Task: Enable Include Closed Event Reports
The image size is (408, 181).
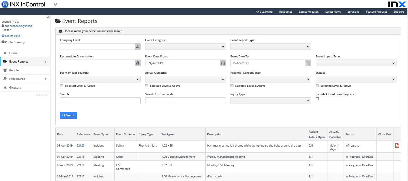Action: tap(317, 99)
